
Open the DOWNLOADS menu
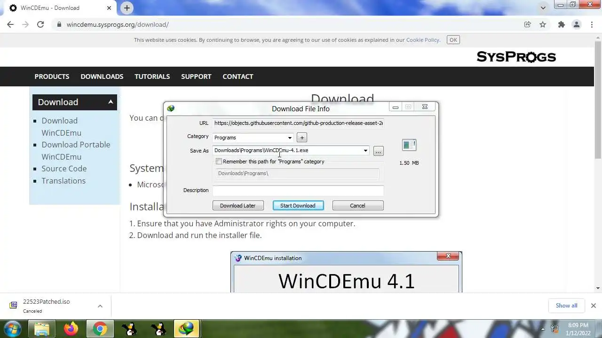point(102,76)
